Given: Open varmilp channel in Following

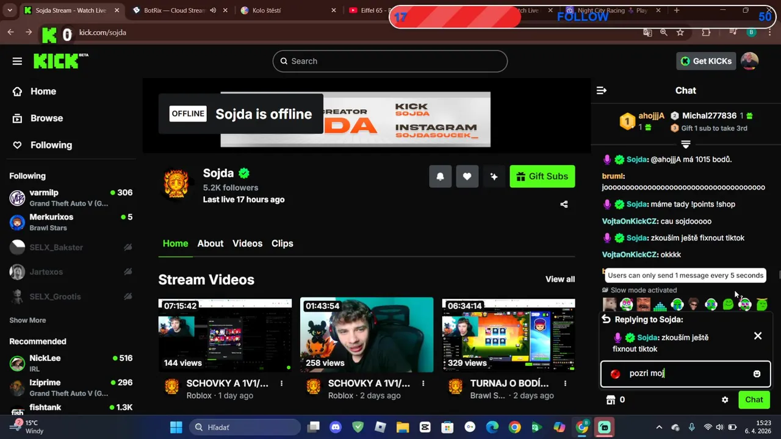Looking at the screenshot, I should [71, 198].
